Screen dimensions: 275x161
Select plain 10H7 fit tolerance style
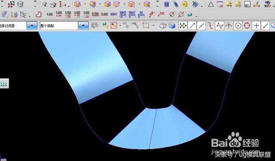(x=113, y=15)
